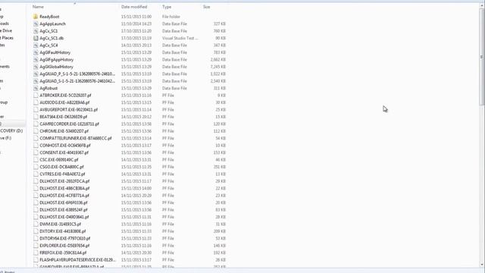Screen dimensions: 485x273
Task: Select the ReadyBoot folder icon
Action: [36, 17]
